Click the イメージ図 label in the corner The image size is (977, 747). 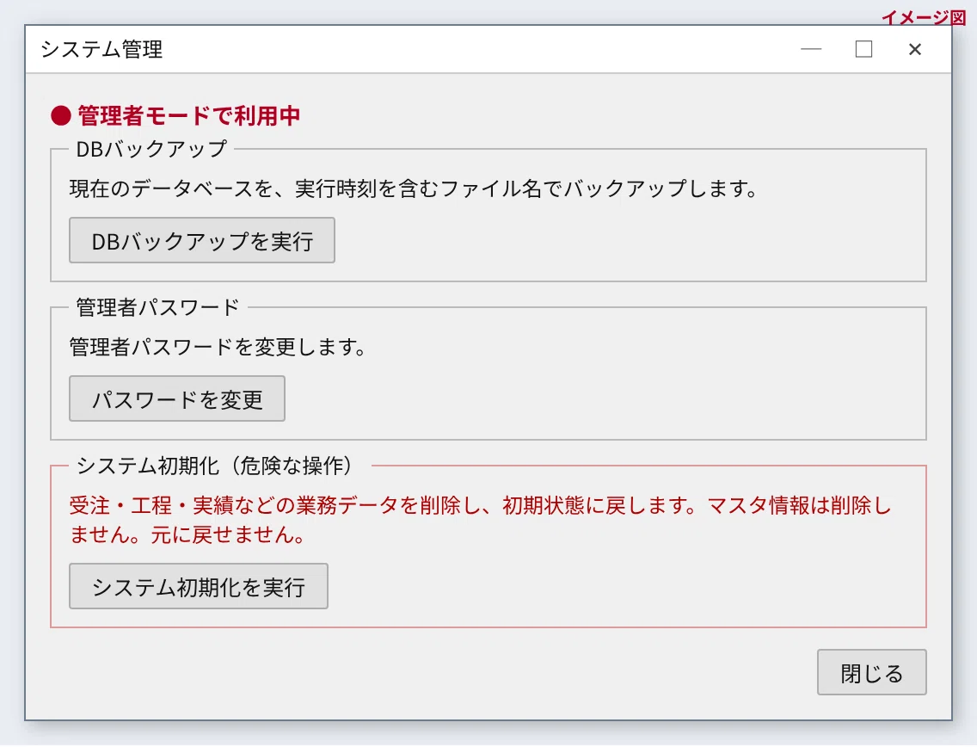click(x=924, y=17)
